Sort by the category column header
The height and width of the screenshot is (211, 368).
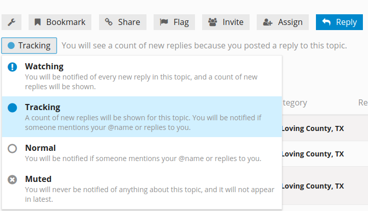pyautogui.click(x=295, y=102)
